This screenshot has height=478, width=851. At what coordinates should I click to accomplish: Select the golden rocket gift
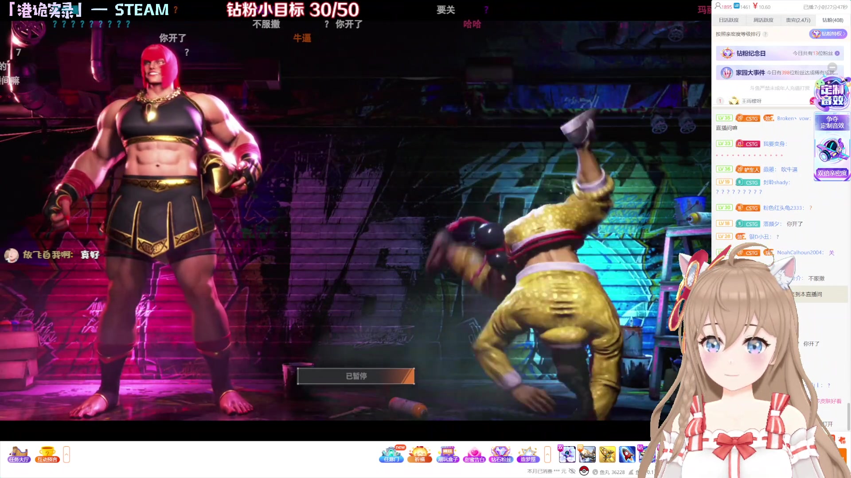click(607, 454)
